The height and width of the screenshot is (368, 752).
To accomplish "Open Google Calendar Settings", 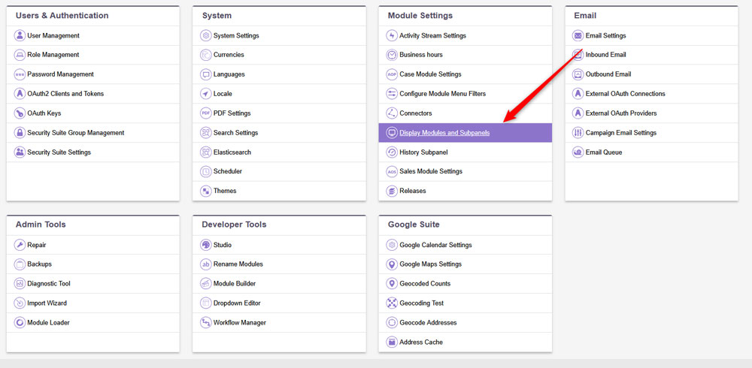I will [x=435, y=245].
